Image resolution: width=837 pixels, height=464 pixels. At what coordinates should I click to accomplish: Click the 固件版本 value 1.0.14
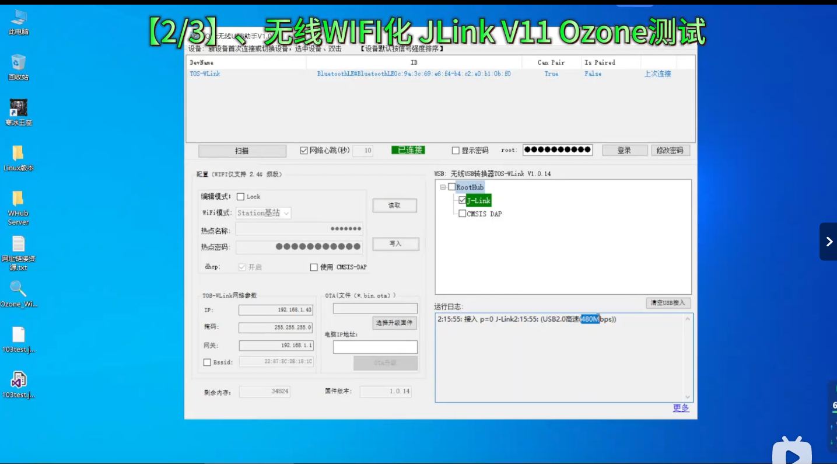(x=386, y=392)
